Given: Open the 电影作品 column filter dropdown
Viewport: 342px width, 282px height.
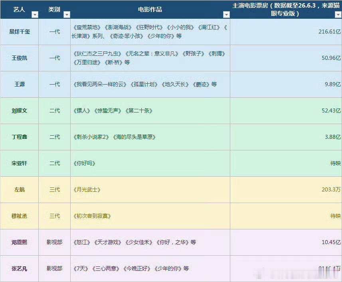Looking at the screenshot, I should click(x=226, y=15).
